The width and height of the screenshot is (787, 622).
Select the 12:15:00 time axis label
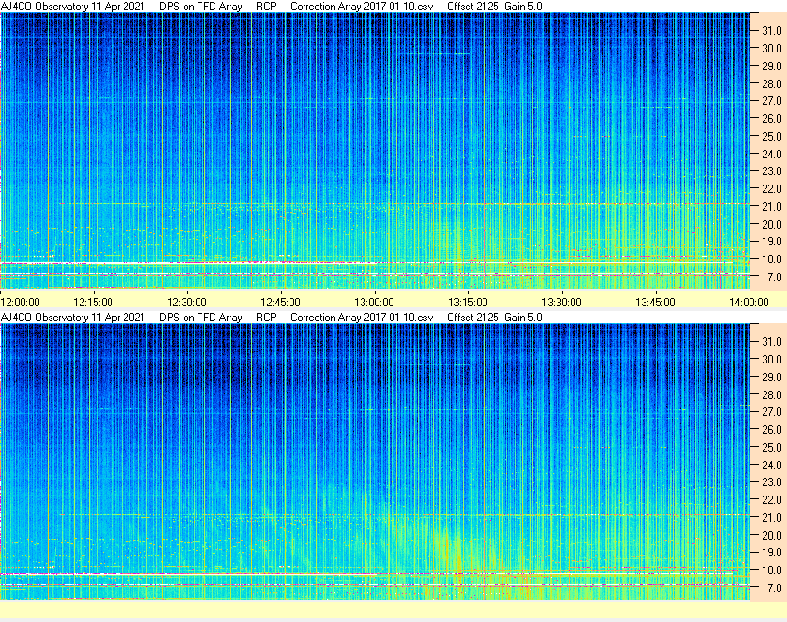(x=93, y=303)
